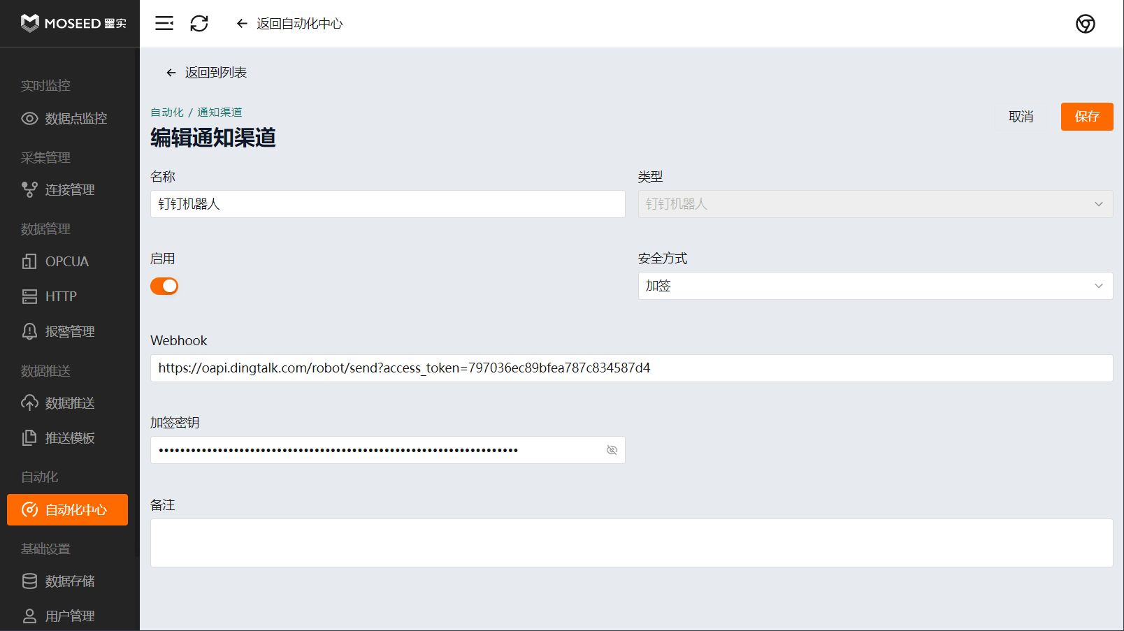This screenshot has width=1124, height=631.
Task: Open 数据推送 menu item
Action: tap(67, 403)
